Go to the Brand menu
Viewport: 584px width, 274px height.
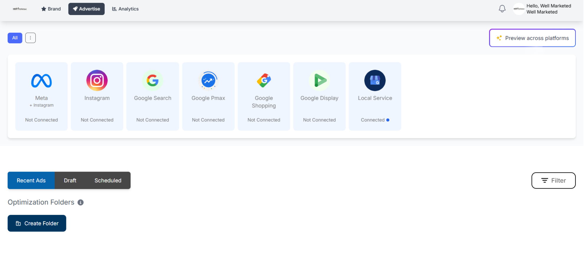pos(51,9)
